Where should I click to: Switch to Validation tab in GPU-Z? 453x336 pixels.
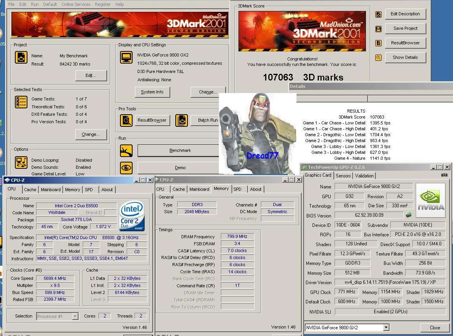364,176
